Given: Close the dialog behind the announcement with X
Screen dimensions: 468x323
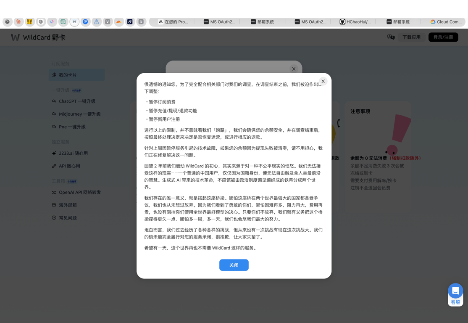Looking at the screenshot, I should [x=294, y=69].
